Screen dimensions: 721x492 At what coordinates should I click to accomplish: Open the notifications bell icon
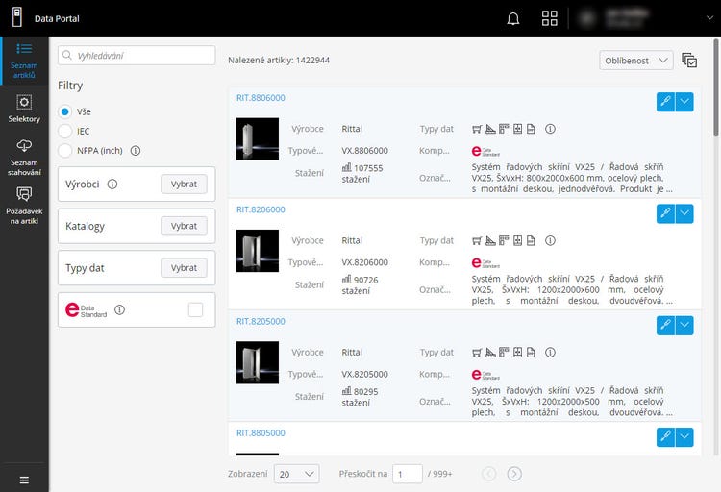click(x=513, y=18)
